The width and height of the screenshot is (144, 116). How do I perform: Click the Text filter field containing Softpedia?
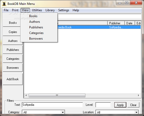(52, 105)
